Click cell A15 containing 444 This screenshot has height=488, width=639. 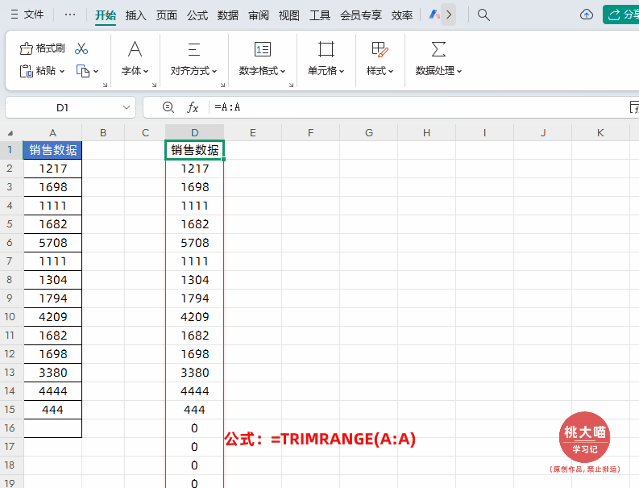point(52,410)
